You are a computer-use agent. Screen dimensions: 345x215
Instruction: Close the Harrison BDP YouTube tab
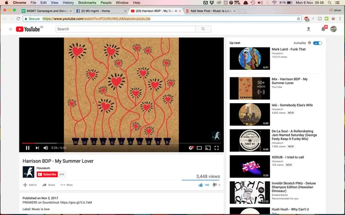click(180, 11)
